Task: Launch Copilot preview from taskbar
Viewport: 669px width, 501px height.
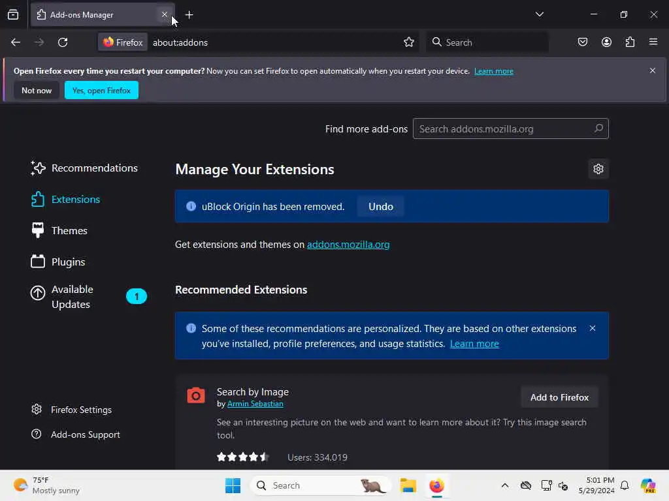Action: pyautogui.click(x=647, y=485)
